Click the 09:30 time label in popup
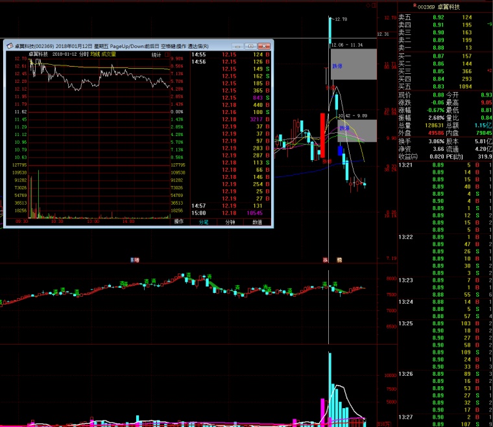This screenshot has width=493, height=427. 21,222
